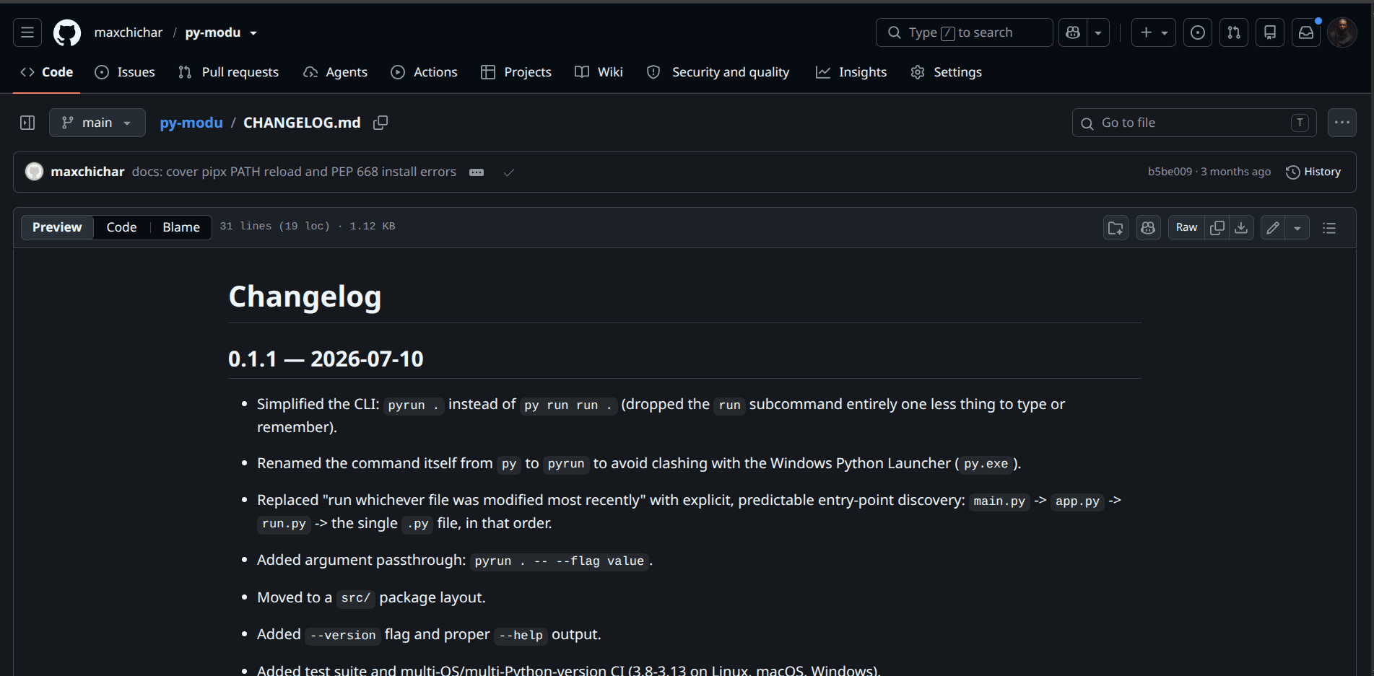Click the 'py.exe' code snippet
Screen dimensions: 1374x676
[986, 464]
